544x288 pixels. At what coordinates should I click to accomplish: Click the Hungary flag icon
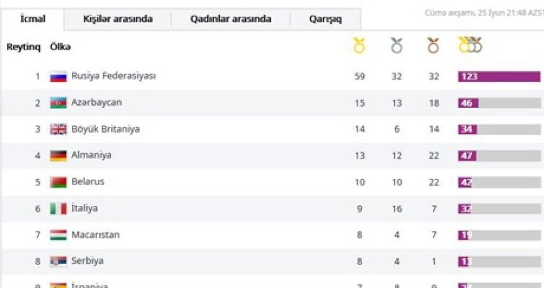[58, 236]
